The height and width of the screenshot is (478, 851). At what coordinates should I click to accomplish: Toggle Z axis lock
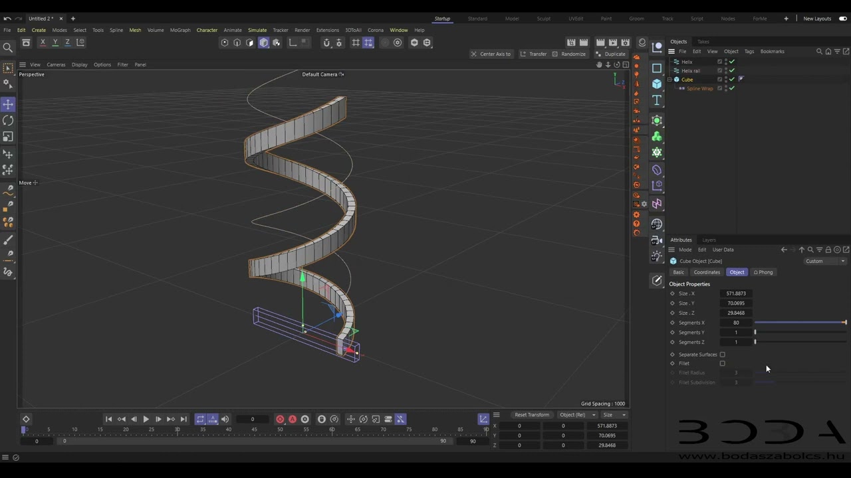[67, 42]
